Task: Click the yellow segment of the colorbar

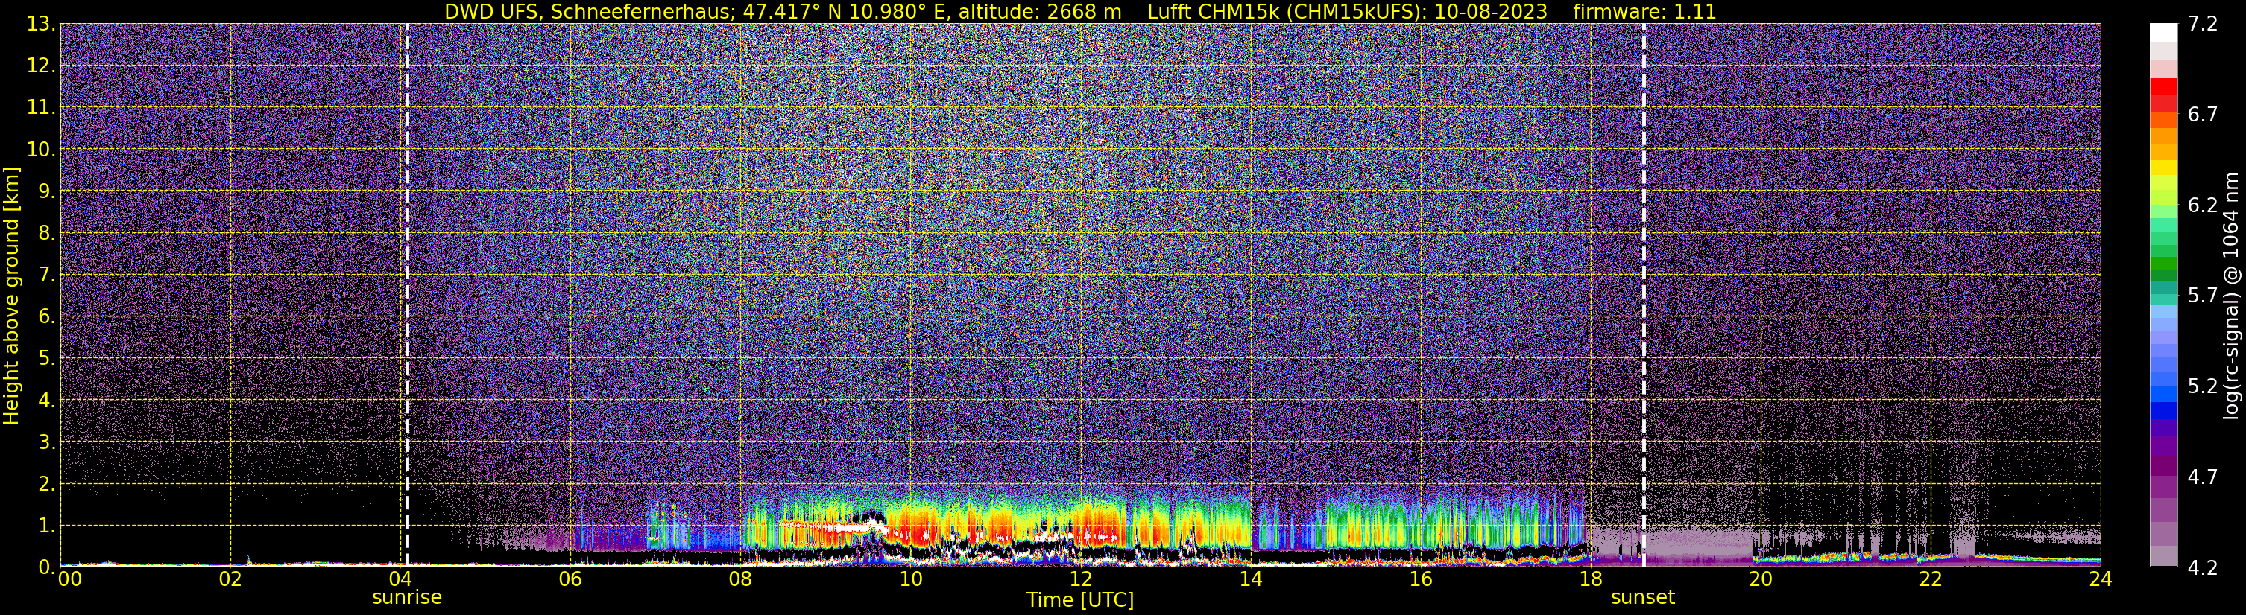Action: 2163,168
